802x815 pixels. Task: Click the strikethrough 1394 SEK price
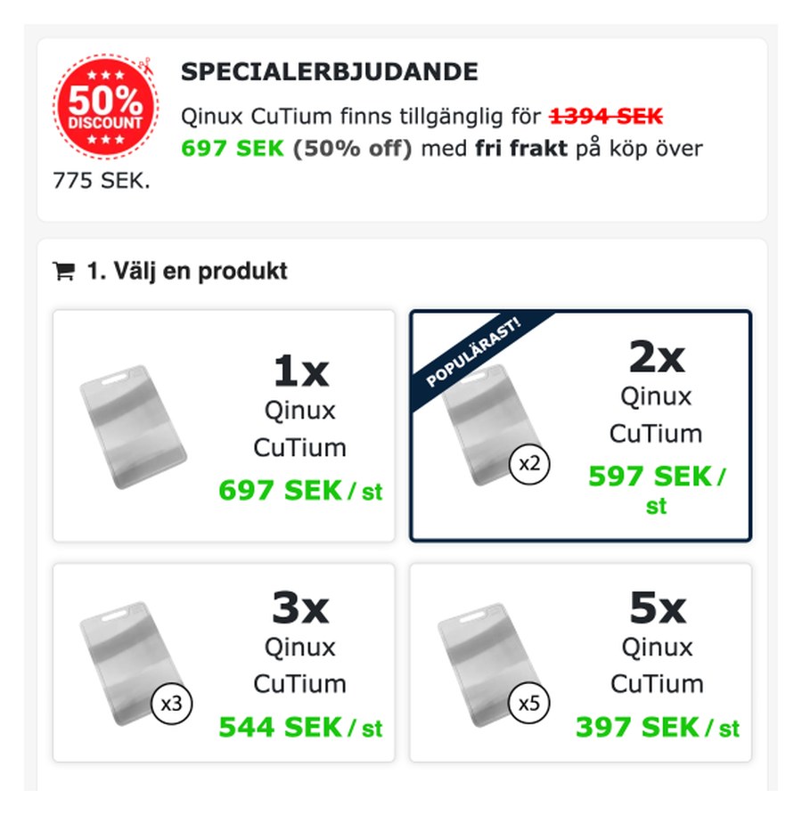pyautogui.click(x=607, y=116)
